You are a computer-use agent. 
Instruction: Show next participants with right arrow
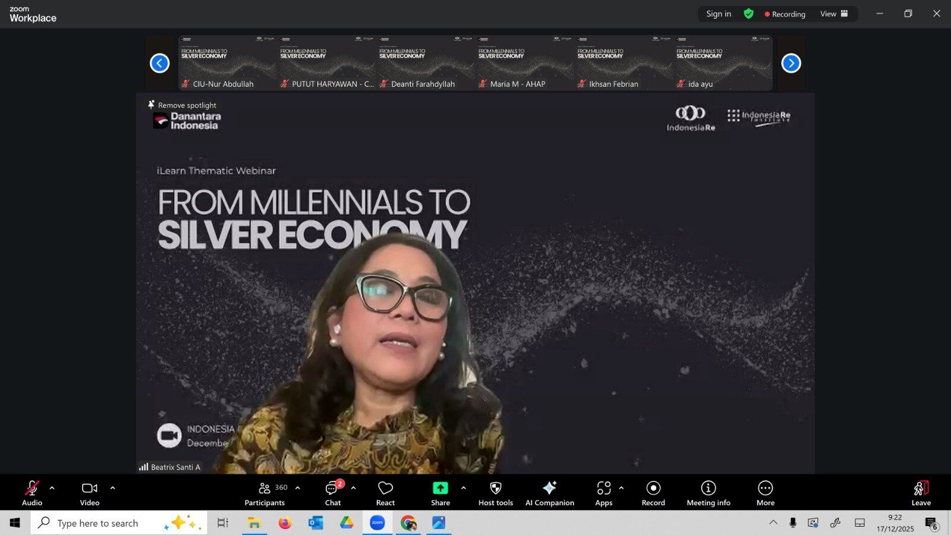coord(791,63)
